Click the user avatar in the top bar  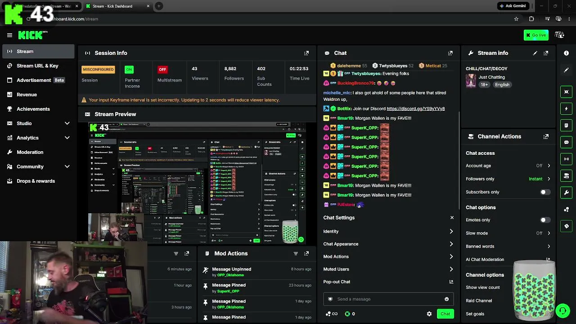559,35
